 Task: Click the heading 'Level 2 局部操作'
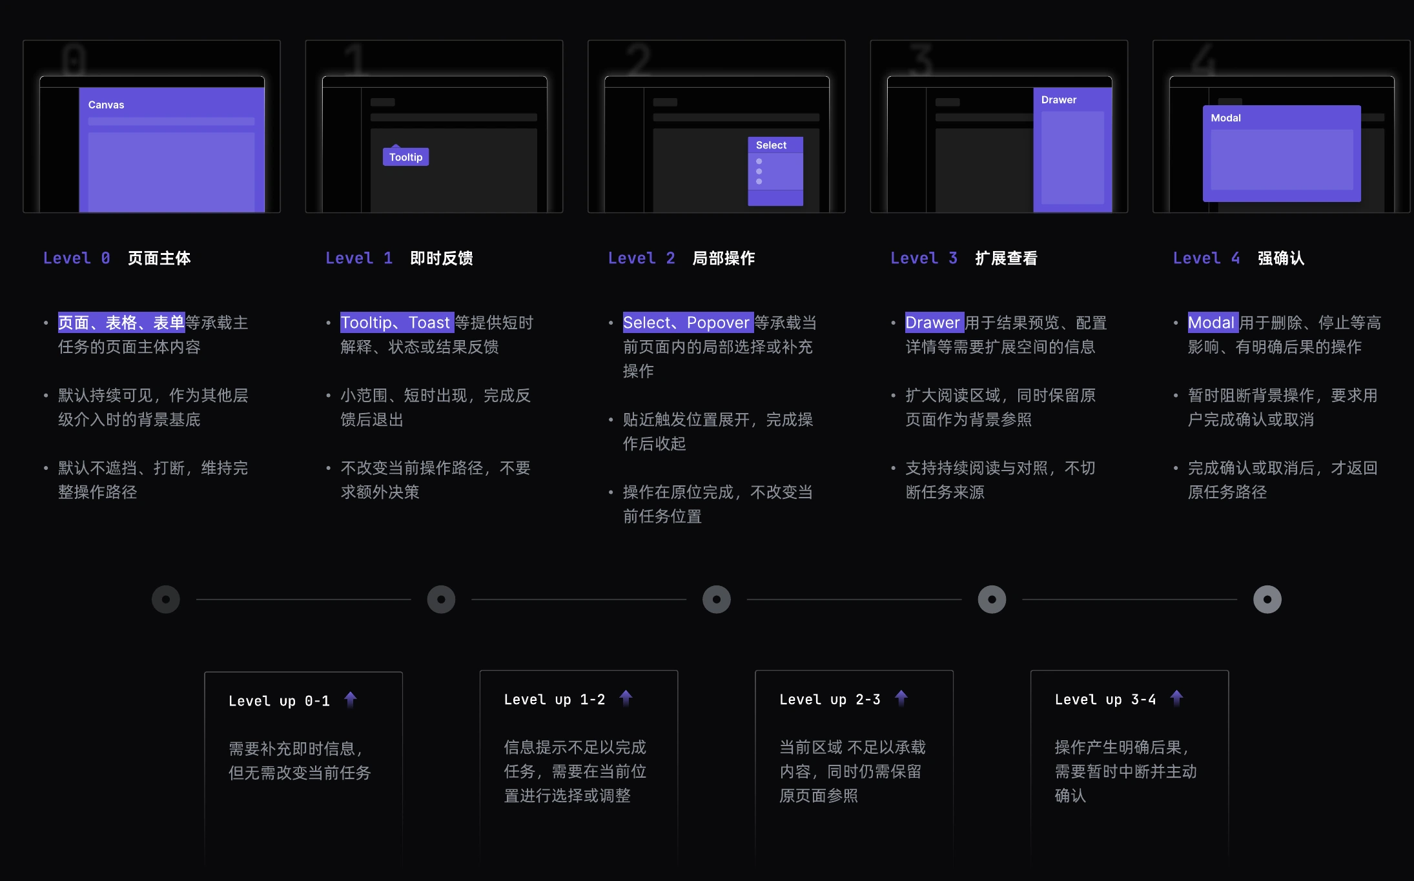point(681,258)
